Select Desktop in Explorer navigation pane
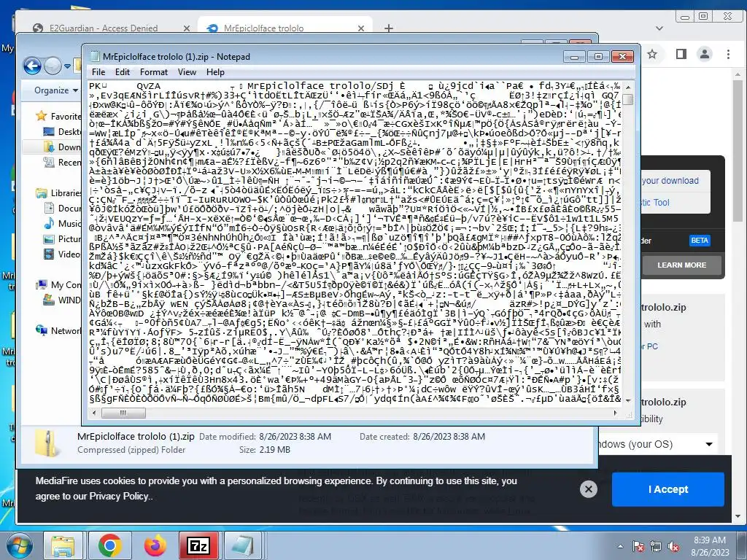Image resolution: width=747 pixels, height=560 pixels. 63,131
